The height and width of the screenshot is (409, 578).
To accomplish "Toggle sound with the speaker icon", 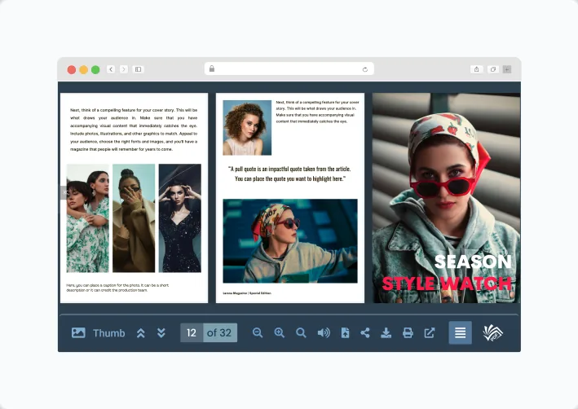I will (324, 332).
